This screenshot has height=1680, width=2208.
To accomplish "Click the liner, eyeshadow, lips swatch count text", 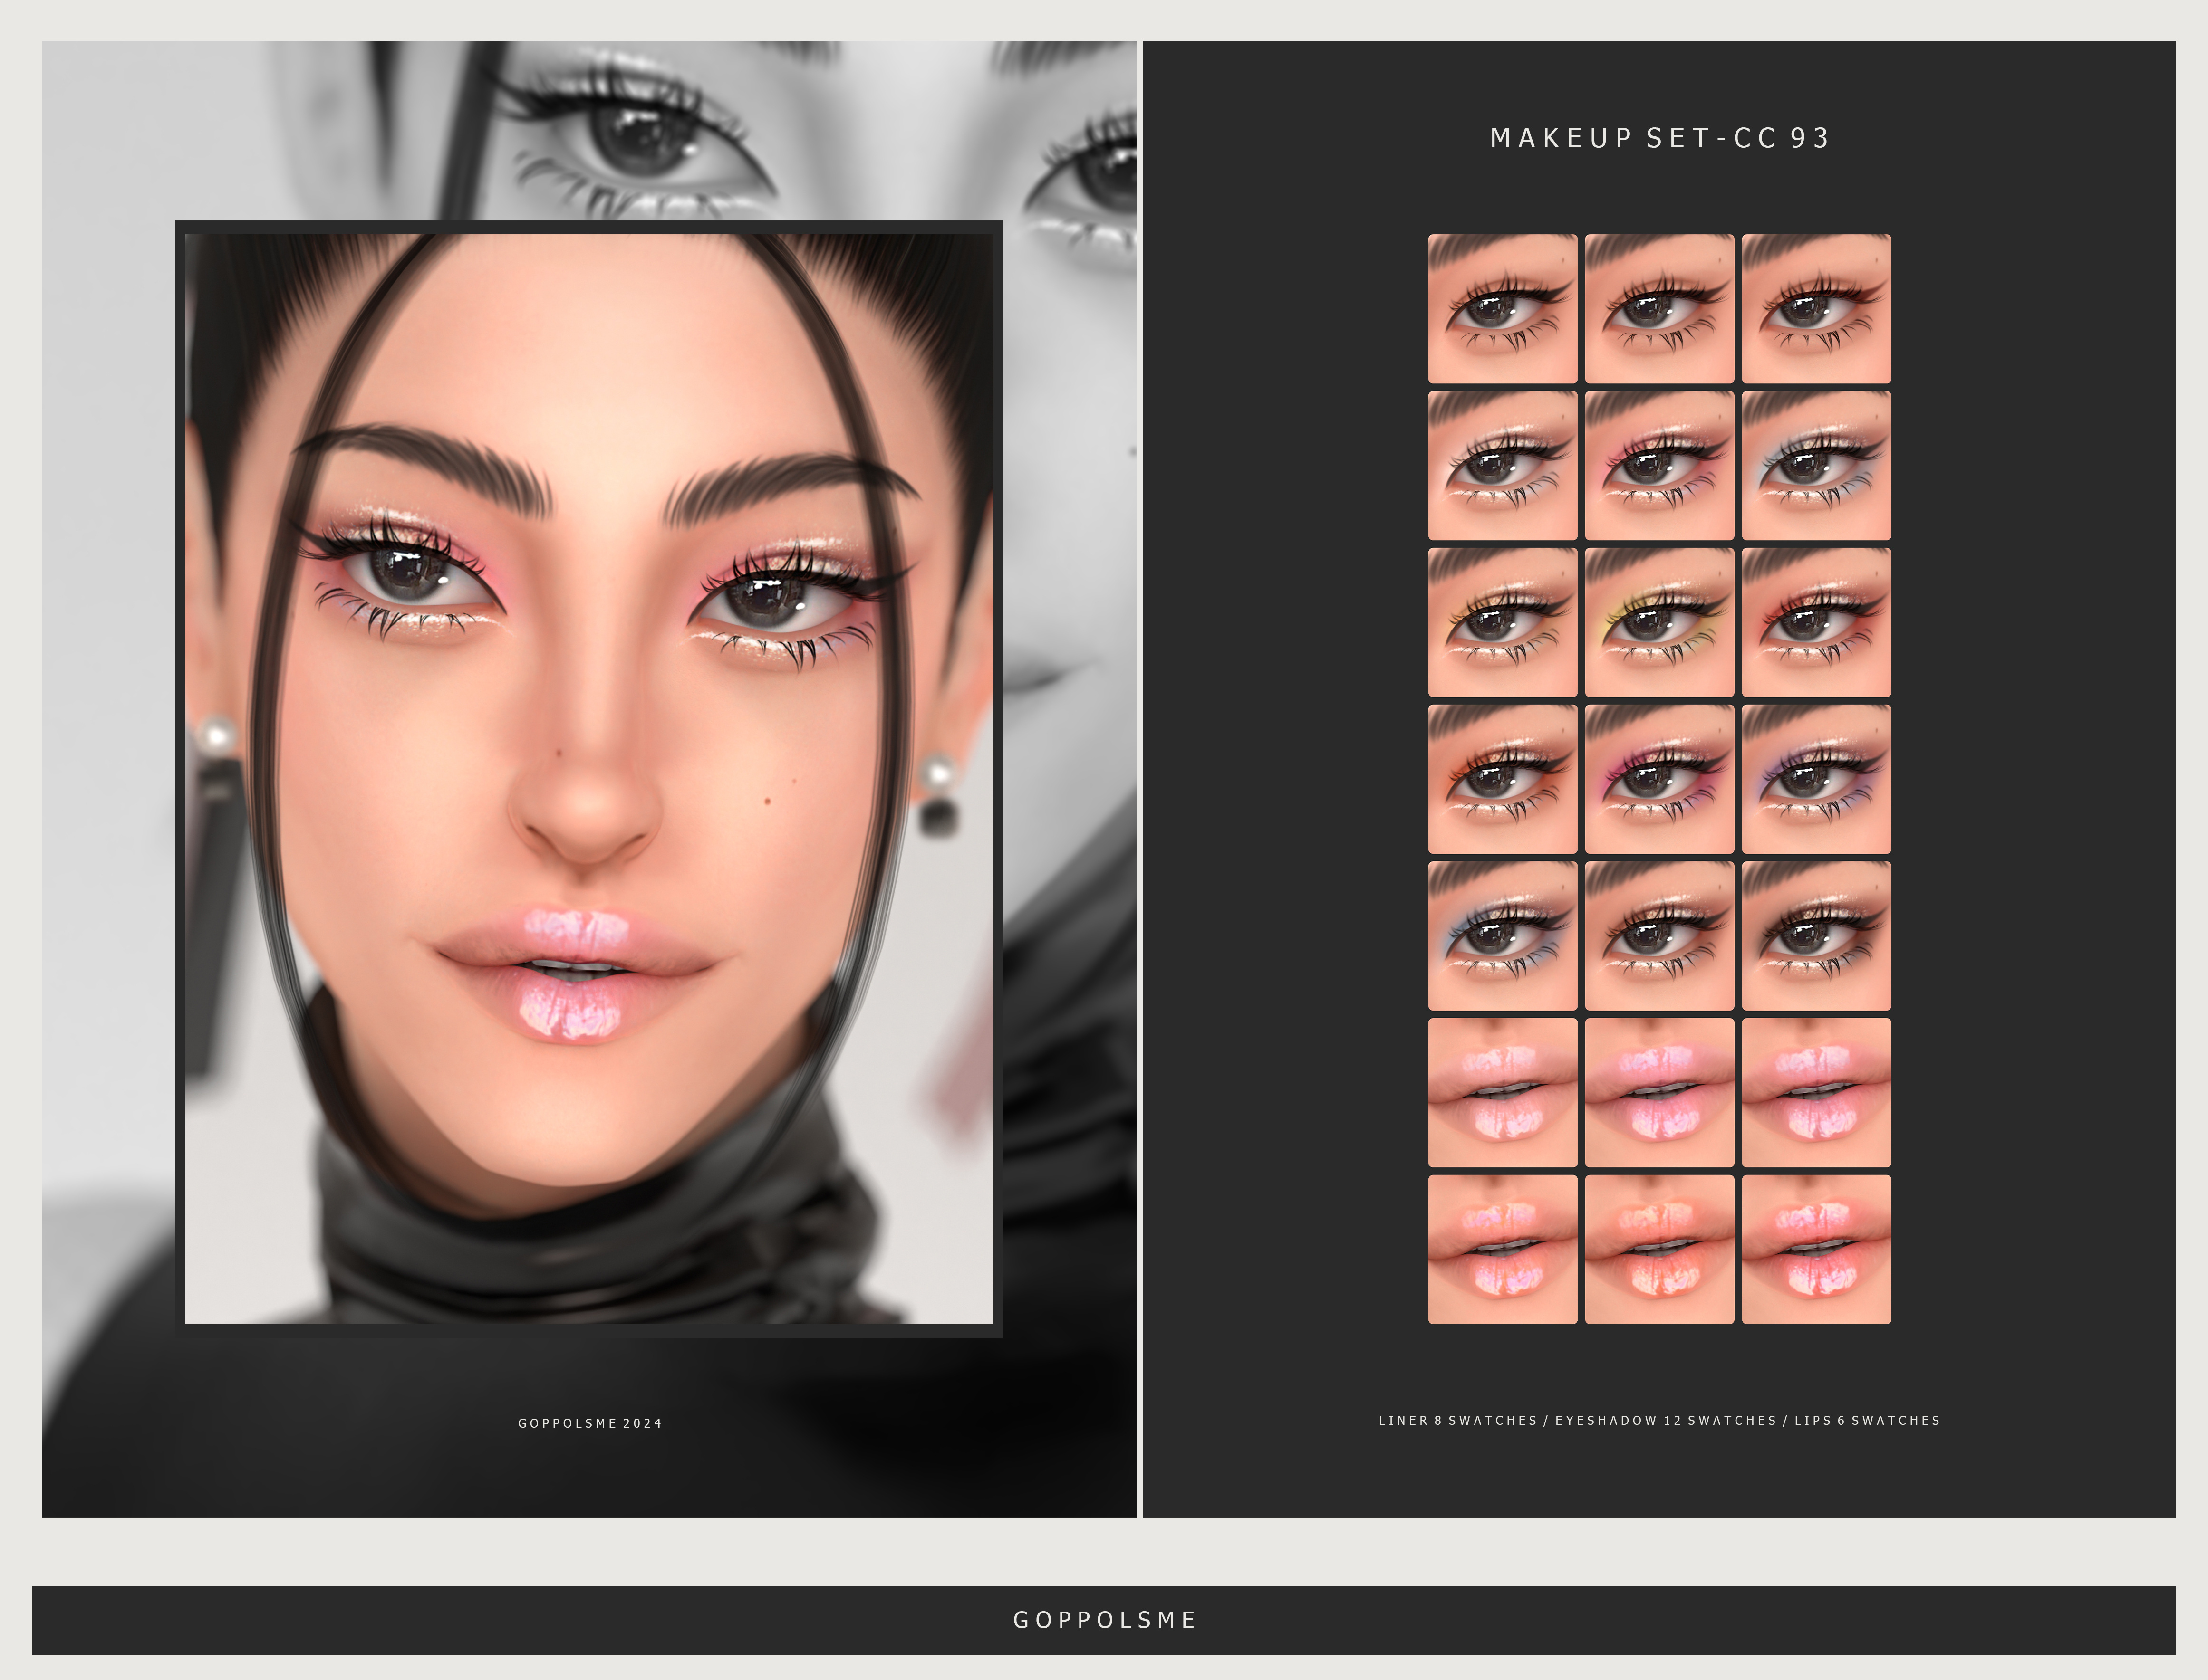I will click(1659, 1420).
